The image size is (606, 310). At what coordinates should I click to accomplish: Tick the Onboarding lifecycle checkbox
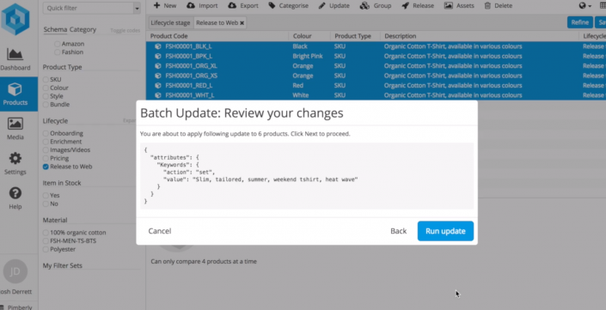point(46,133)
